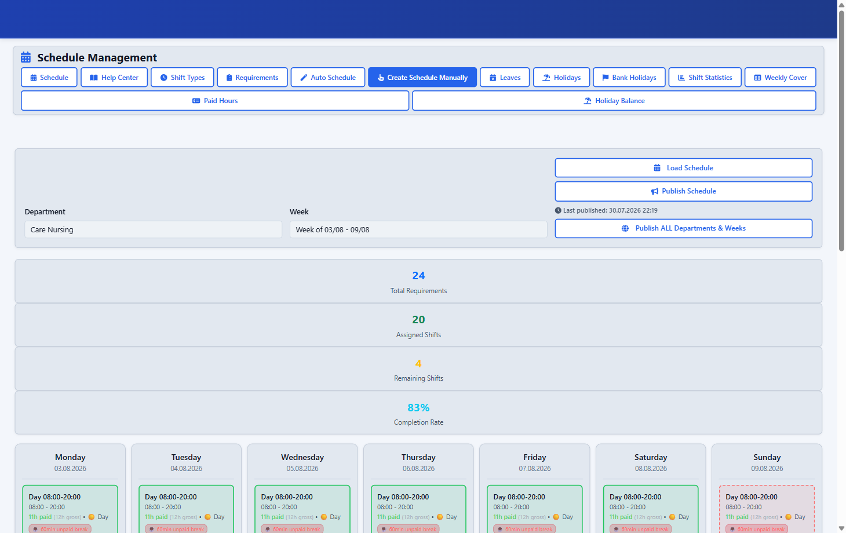846x533 pixels.
Task: Click the scrollbar down arrow
Action: pyautogui.click(x=841, y=528)
